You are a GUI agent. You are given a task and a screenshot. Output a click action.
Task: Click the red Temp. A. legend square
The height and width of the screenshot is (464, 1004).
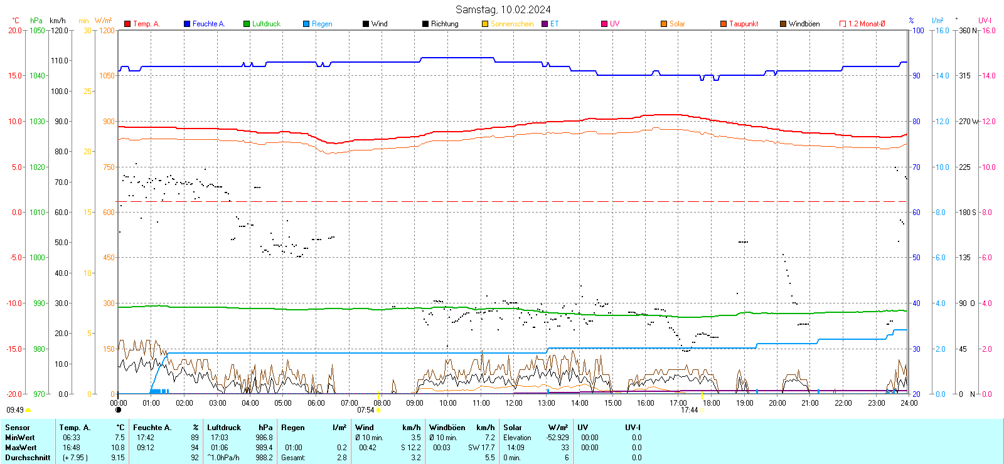[127, 24]
